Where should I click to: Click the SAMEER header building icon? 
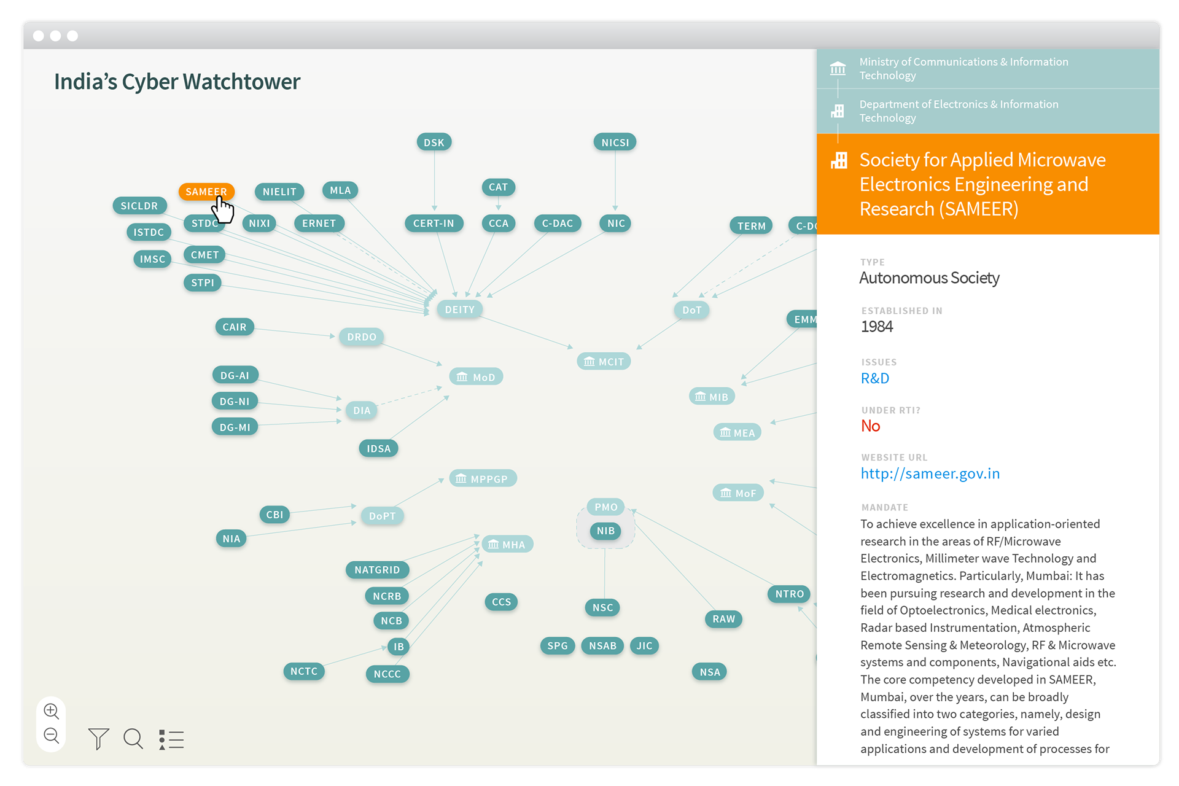(839, 161)
